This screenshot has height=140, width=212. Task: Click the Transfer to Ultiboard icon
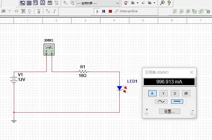pos(133,3)
